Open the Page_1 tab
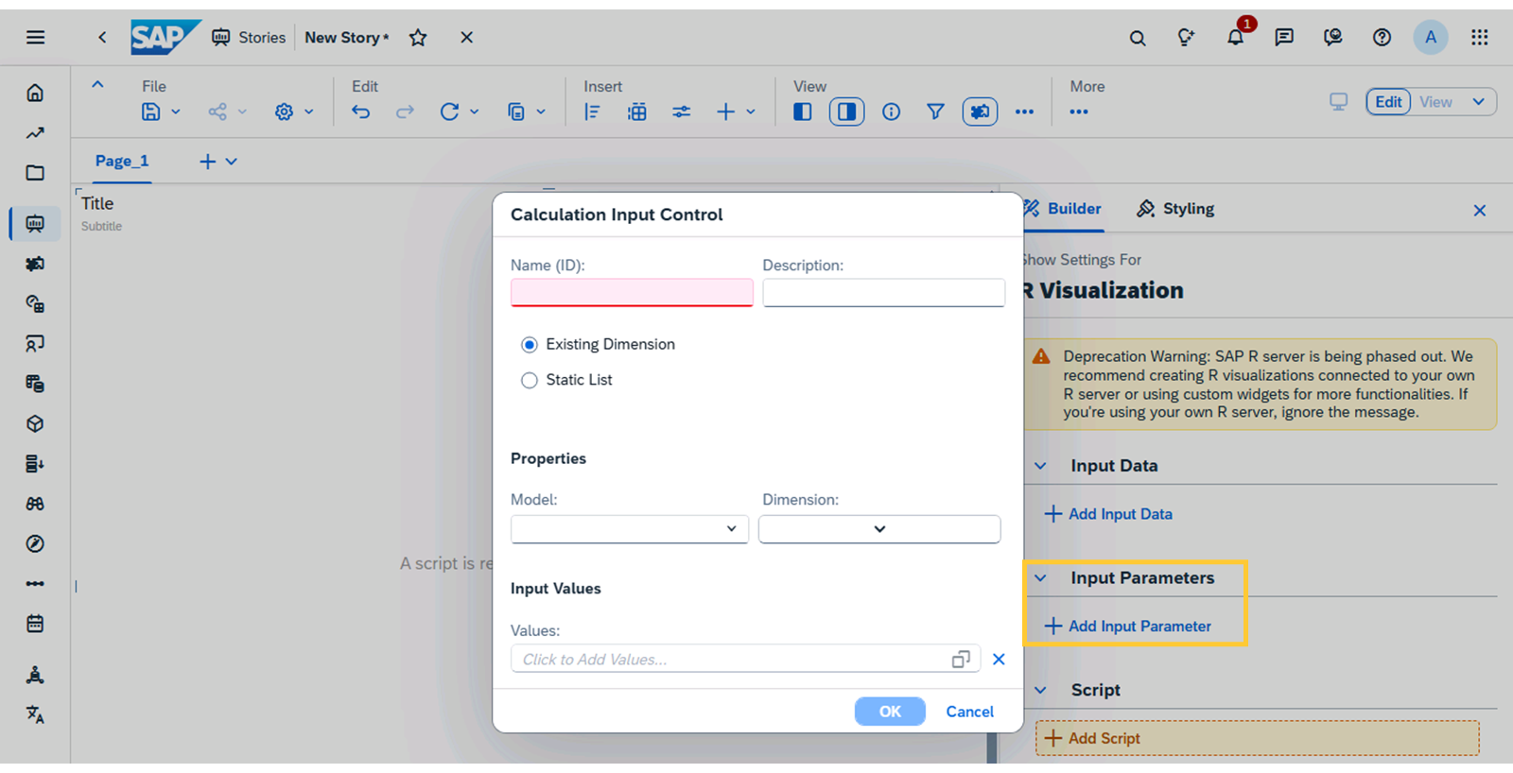This screenshot has width=1513, height=773. pyautogui.click(x=122, y=161)
